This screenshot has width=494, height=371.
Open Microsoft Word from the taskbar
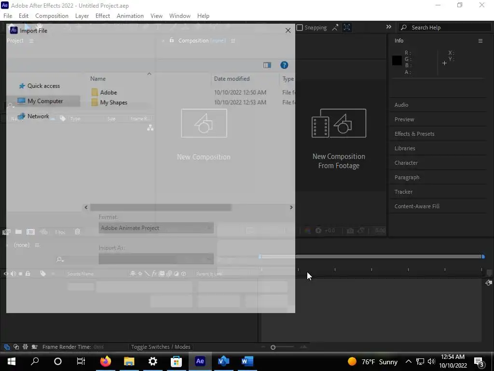pos(247,361)
